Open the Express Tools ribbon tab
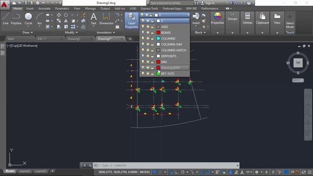The width and height of the screenshot is (313, 176). coord(149,9)
